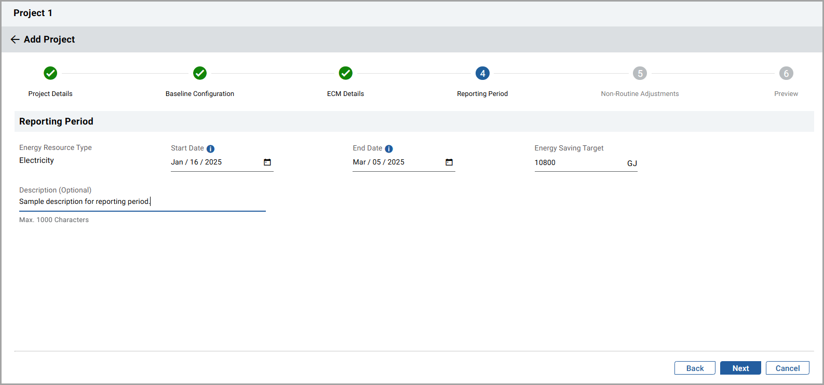The image size is (824, 385).
Task: Select step 4 Reporting Period circle
Action: coord(482,73)
